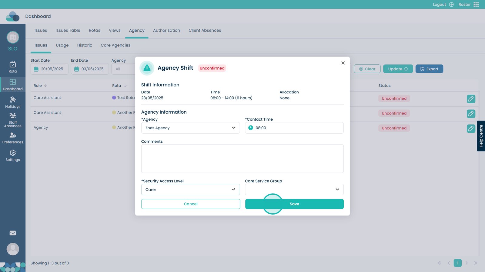Image resolution: width=485 pixels, height=272 pixels.
Task: Set the Contact Time field
Action: coord(294,128)
